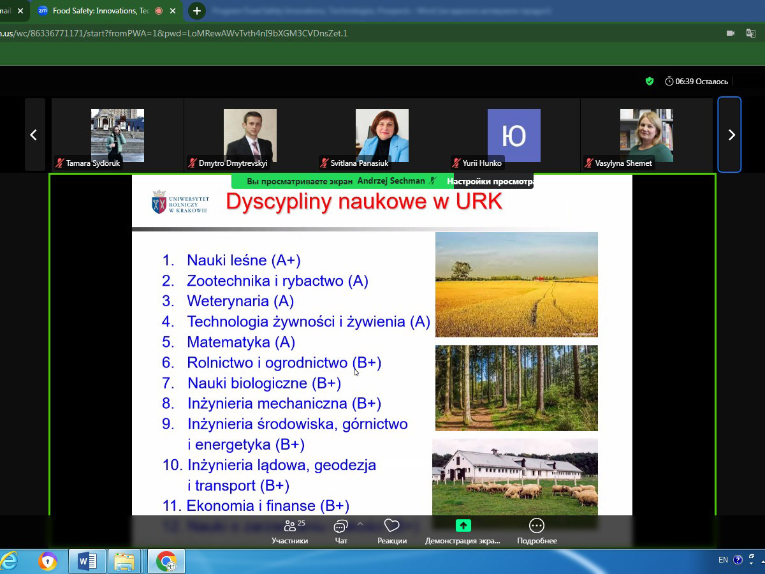
Task: Click the 06:39 Осталось timer
Action: (696, 82)
